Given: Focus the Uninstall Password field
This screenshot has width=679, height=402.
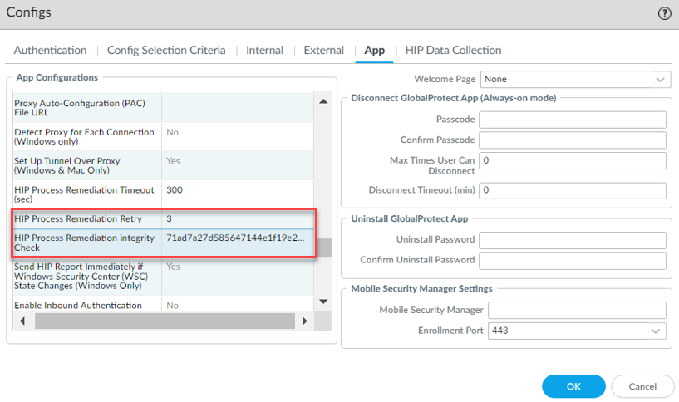Looking at the screenshot, I should (573, 240).
